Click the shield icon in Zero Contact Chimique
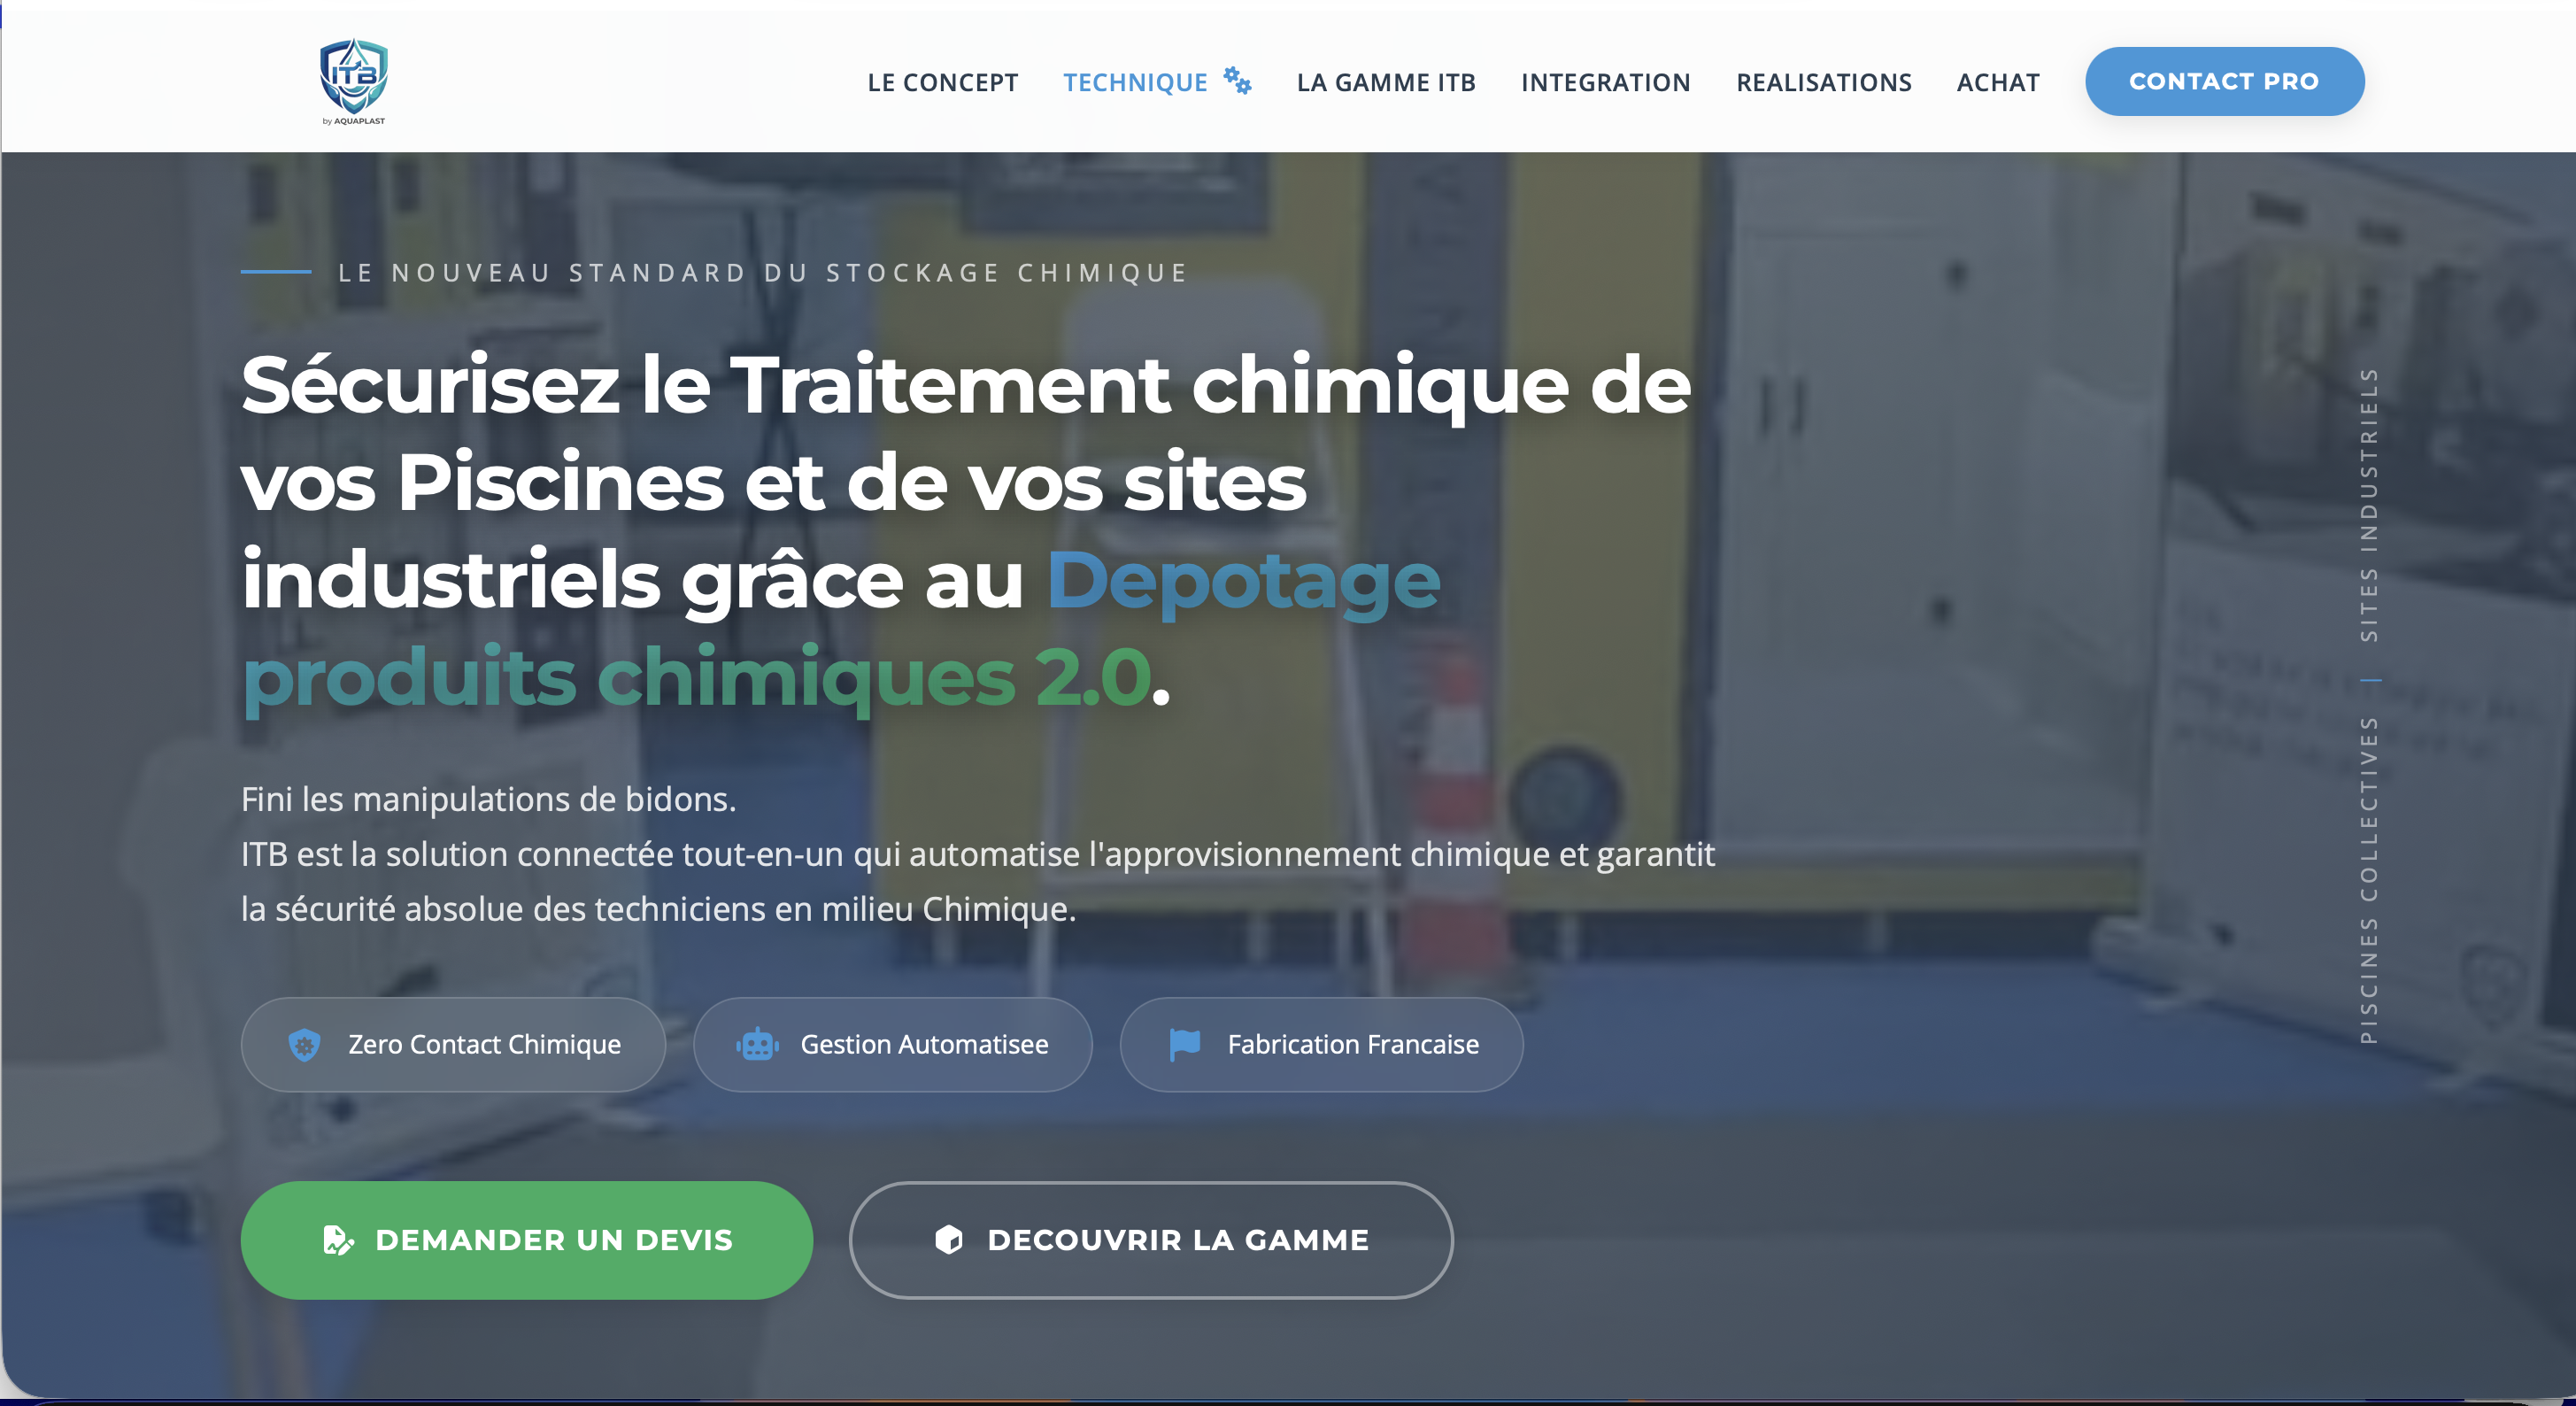Image resolution: width=2576 pixels, height=1406 pixels. click(x=304, y=1044)
